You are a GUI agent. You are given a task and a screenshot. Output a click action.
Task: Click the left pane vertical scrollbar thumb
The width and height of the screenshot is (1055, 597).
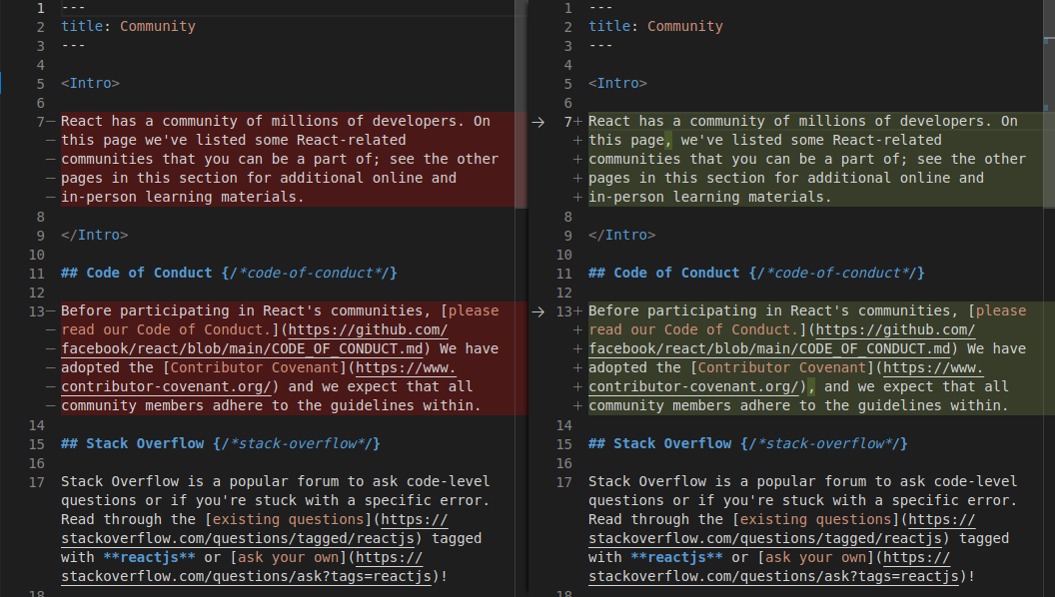point(521,104)
